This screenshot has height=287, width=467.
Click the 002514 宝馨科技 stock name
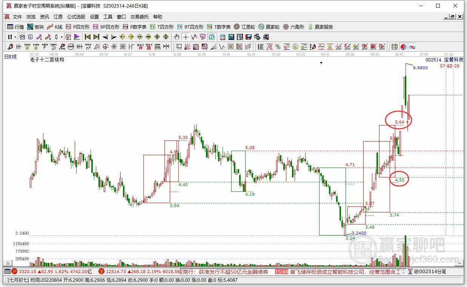pyautogui.click(x=444, y=60)
